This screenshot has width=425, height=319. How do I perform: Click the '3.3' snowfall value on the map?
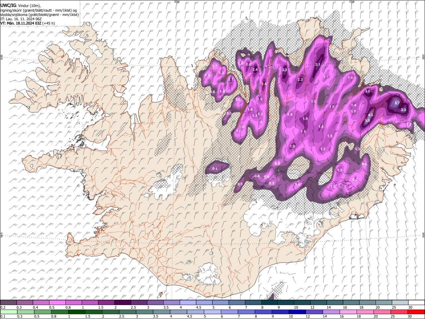coord(403,110)
